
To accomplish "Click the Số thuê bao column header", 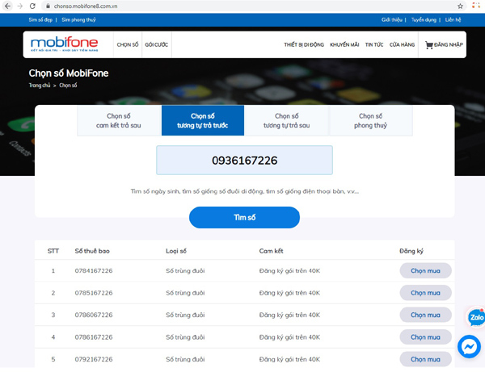I will click(92, 251).
